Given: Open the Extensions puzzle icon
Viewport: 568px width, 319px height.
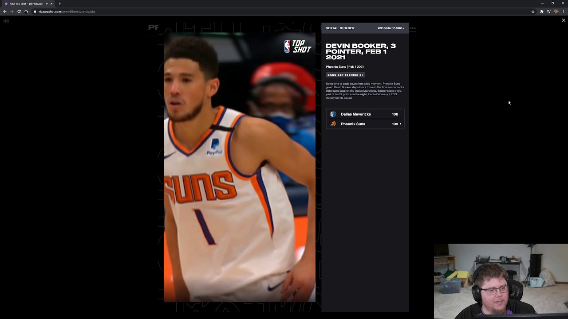Looking at the screenshot, I should click(542, 12).
